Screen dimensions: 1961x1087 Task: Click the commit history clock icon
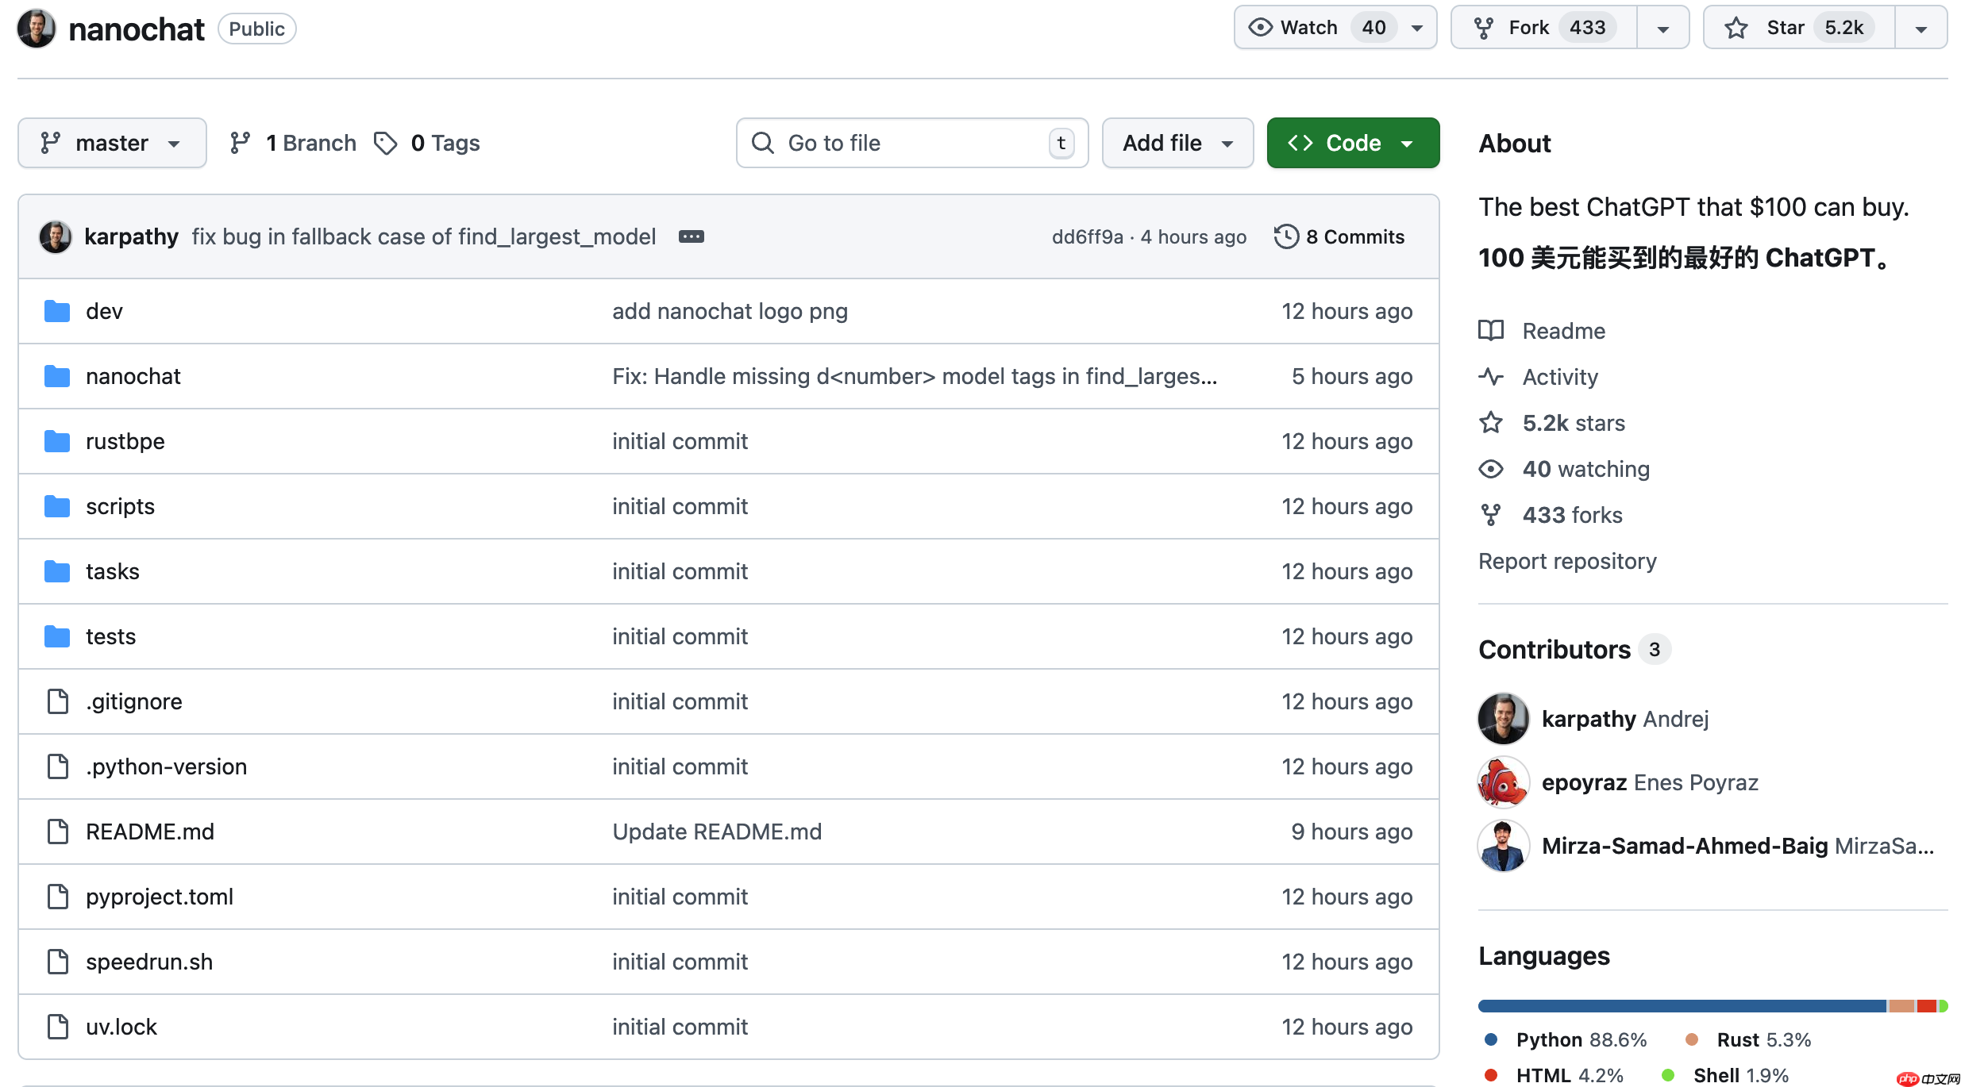click(x=1285, y=236)
